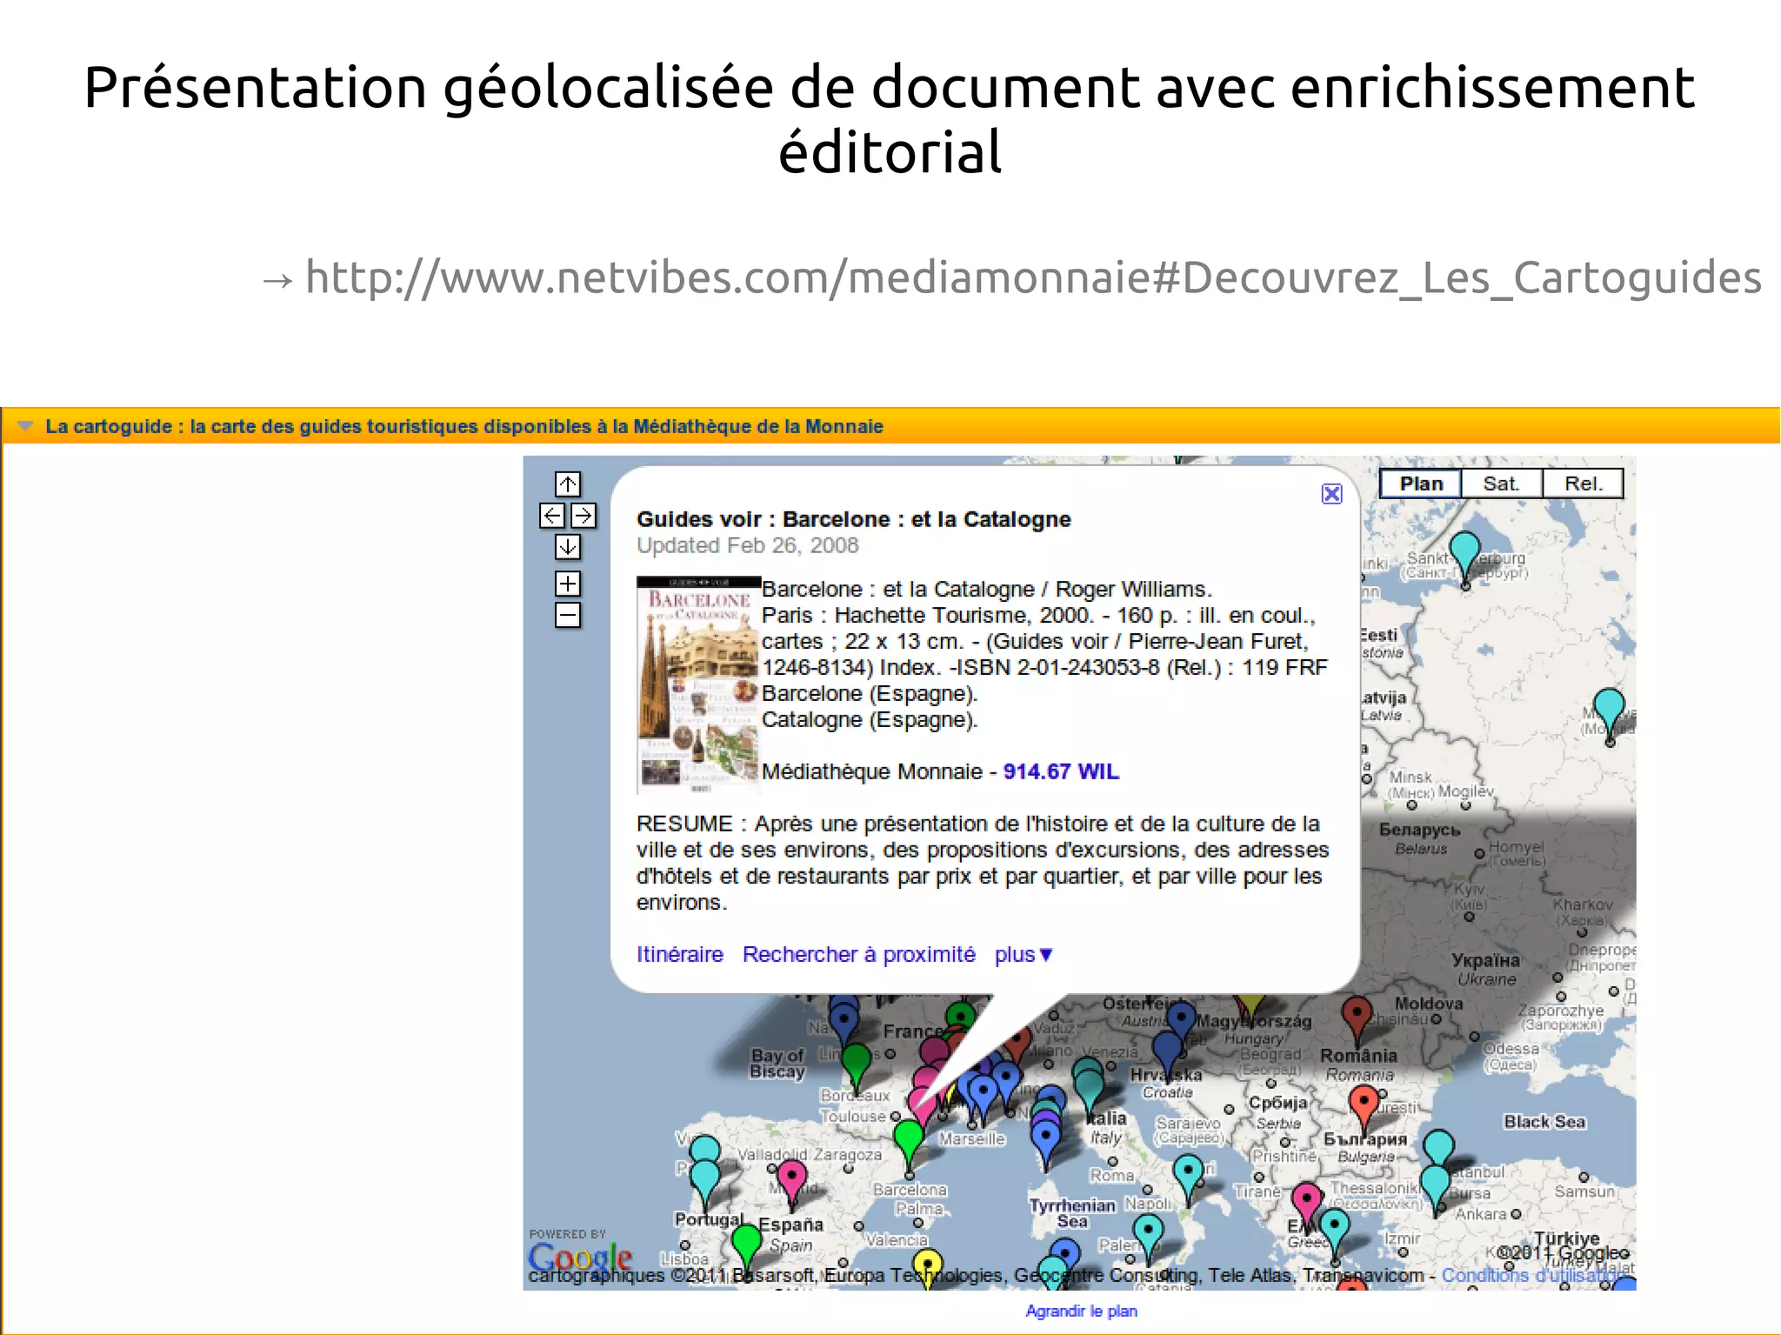Click Rechercher à proximité link

click(859, 954)
